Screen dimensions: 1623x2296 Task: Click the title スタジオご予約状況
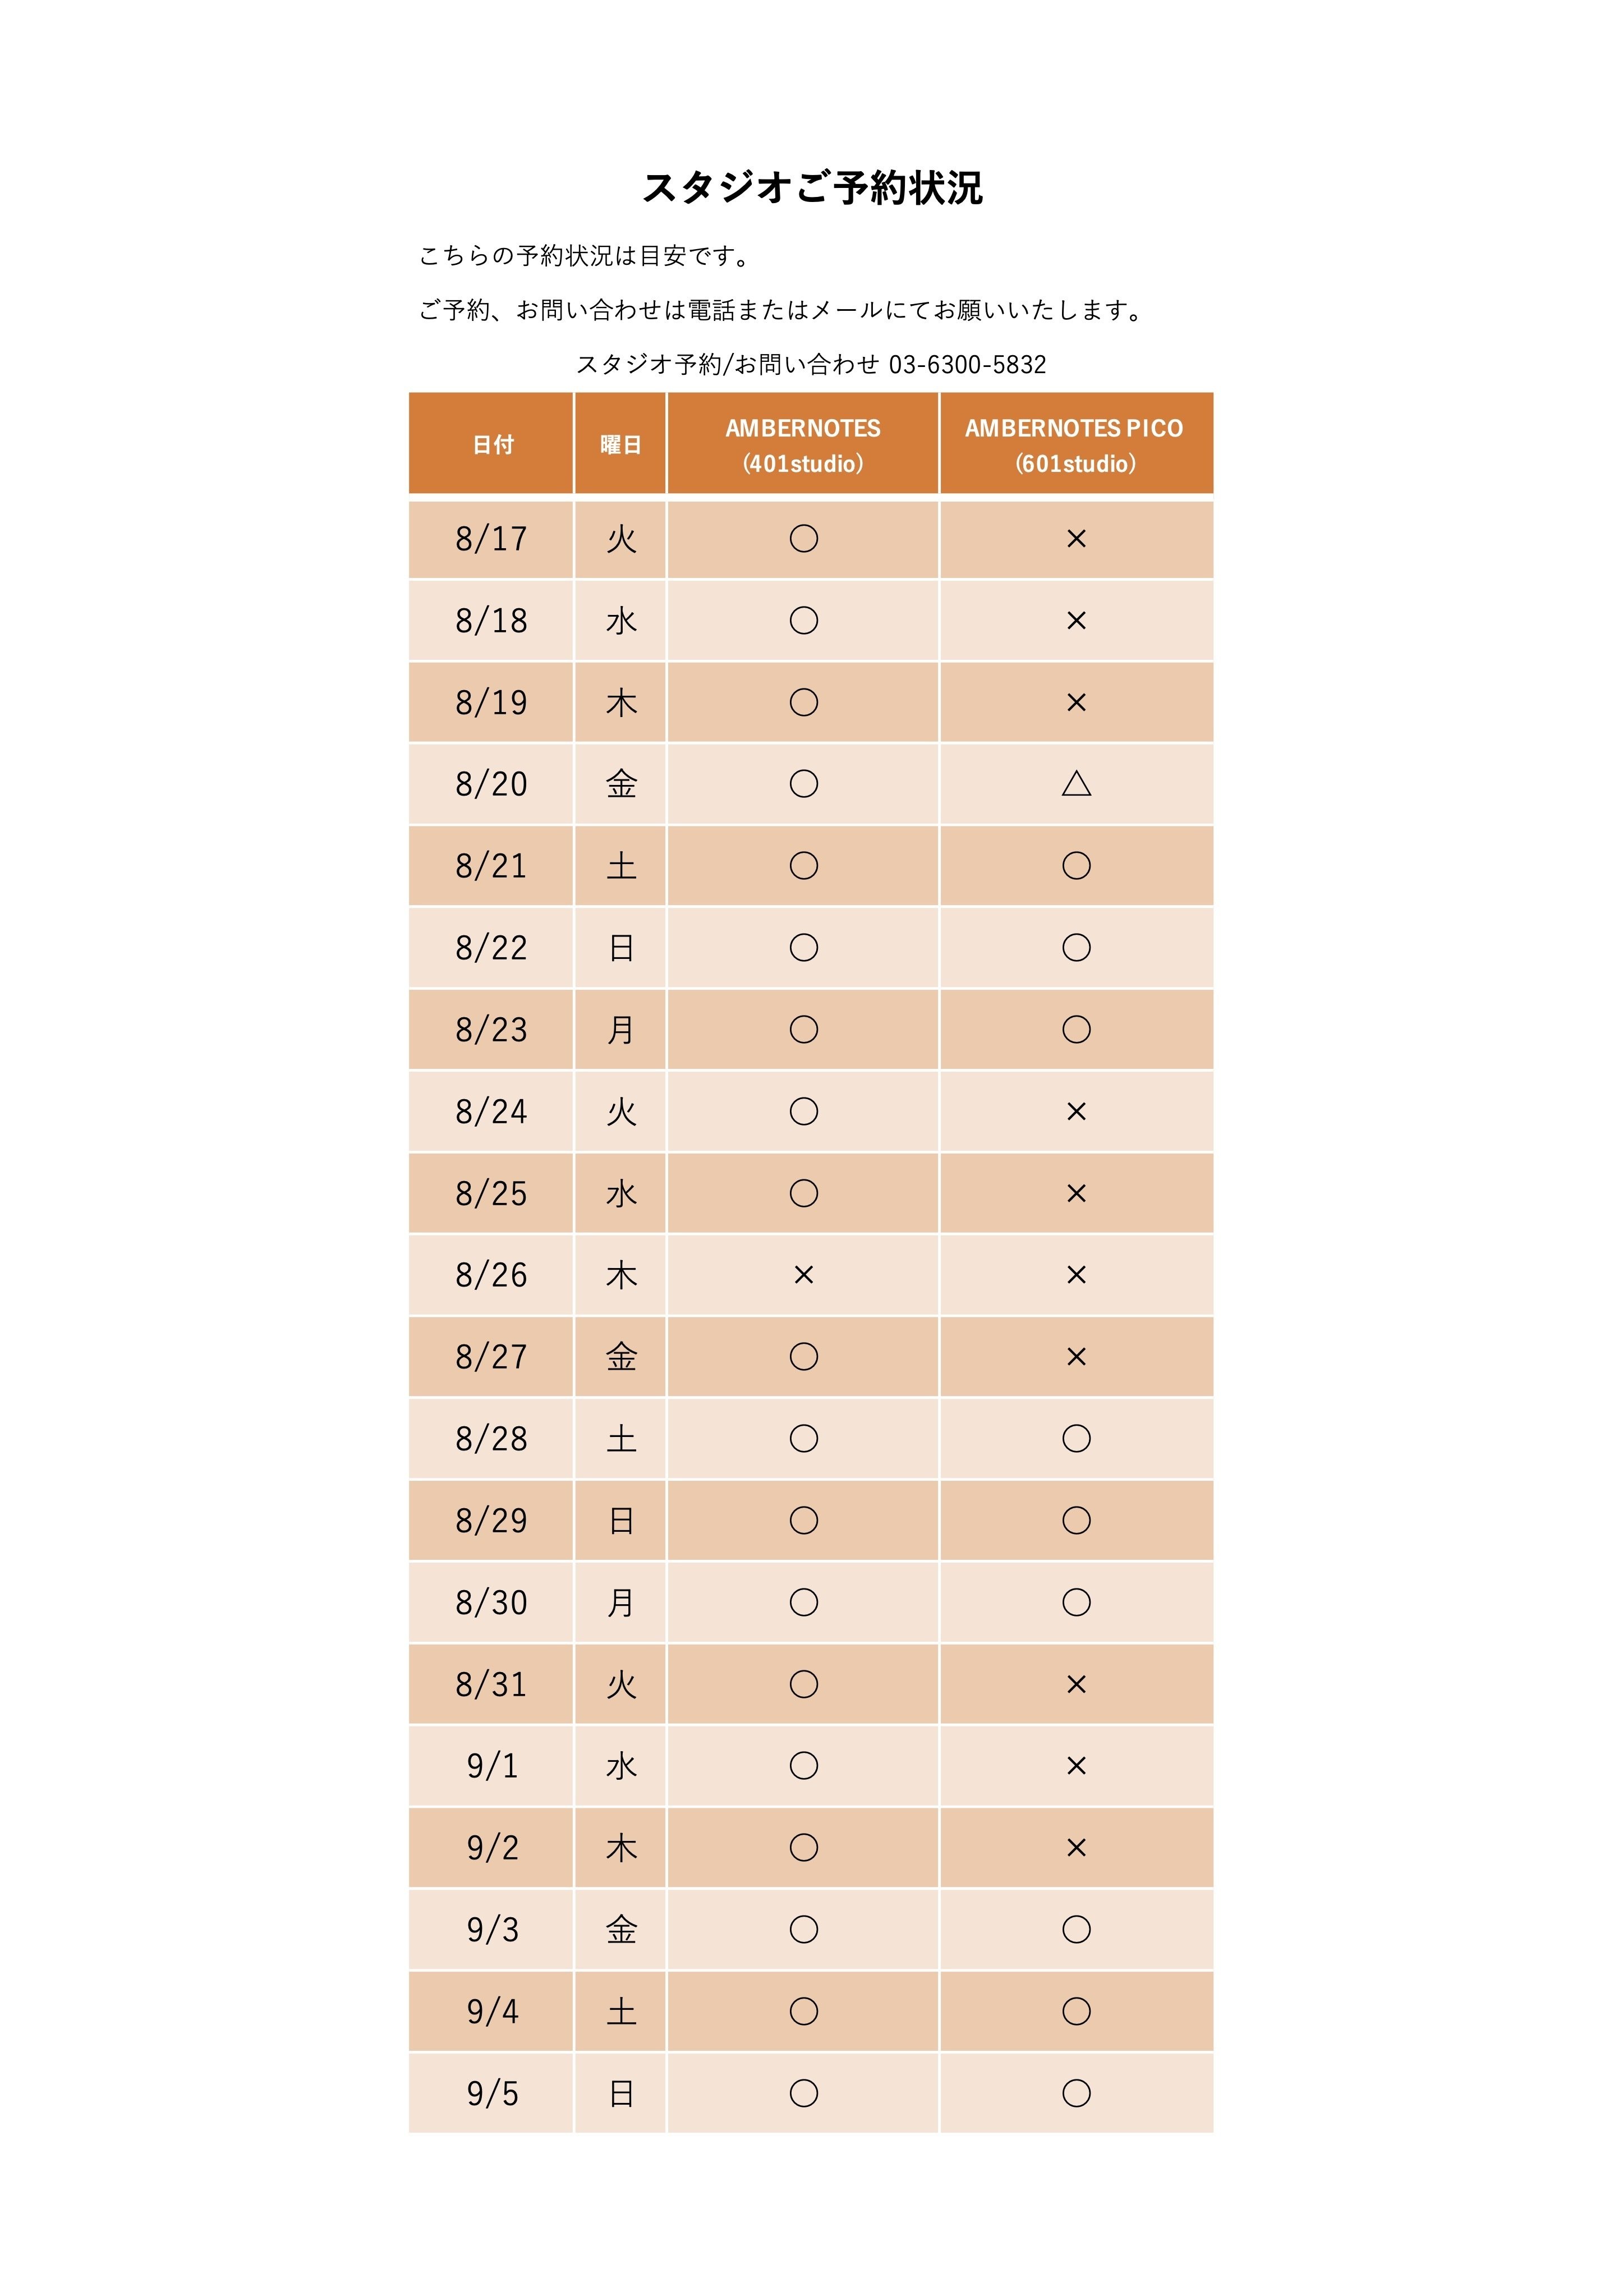(811, 188)
